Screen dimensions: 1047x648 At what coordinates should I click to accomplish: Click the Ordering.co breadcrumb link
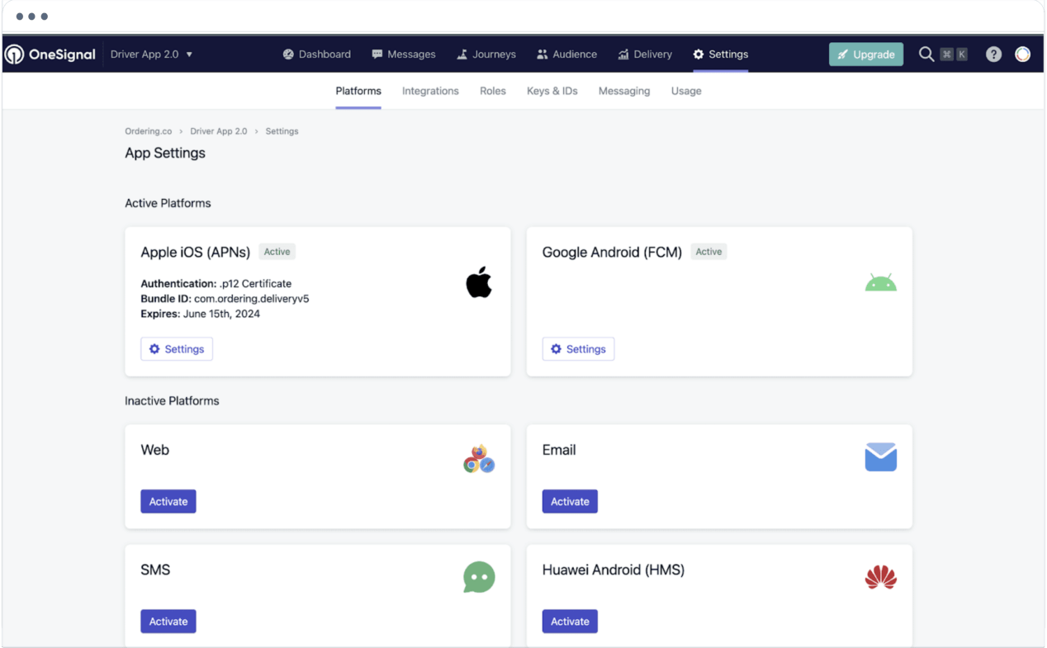coord(149,131)
